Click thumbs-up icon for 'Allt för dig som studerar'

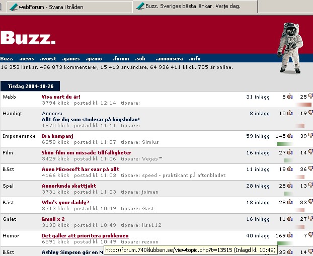(x=290, y=113)
